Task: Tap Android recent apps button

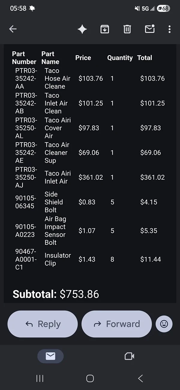Action: point(40,378)
